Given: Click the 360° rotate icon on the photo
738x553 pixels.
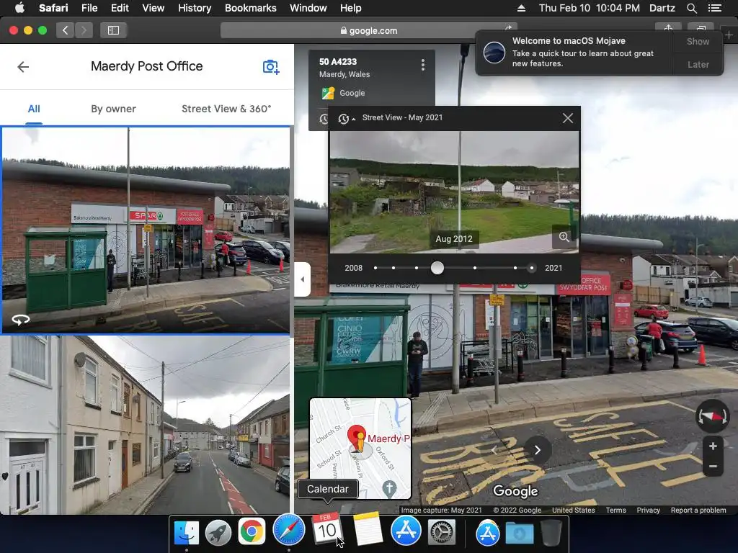Looking at the screenshot, I should pos(21,320).
